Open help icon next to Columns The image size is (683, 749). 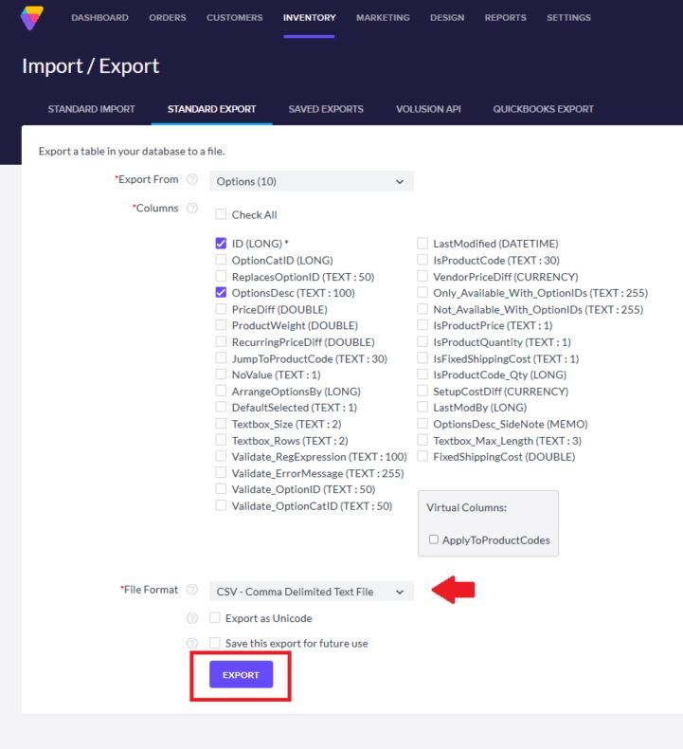192,209
